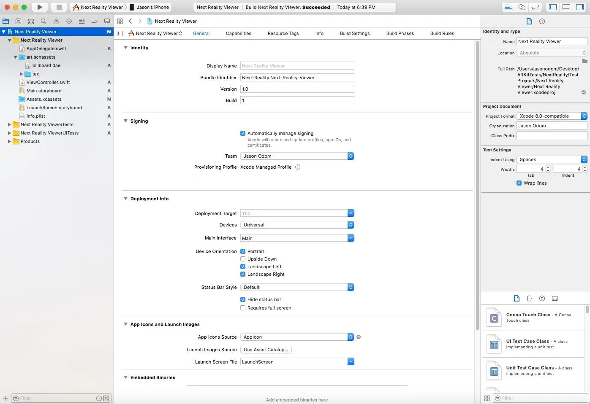
Task: Open the Report navigator
Action: tap(107, 21)
